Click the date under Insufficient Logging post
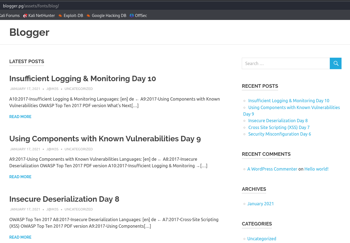This screenshot has width=350, height=243. pyautogui.click(x=25, y=89)
